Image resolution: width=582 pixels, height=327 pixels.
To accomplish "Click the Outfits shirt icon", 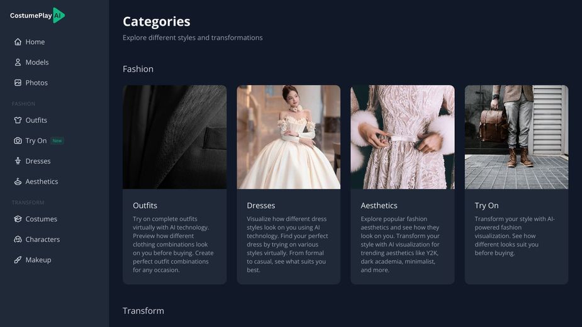I will 18,120.
